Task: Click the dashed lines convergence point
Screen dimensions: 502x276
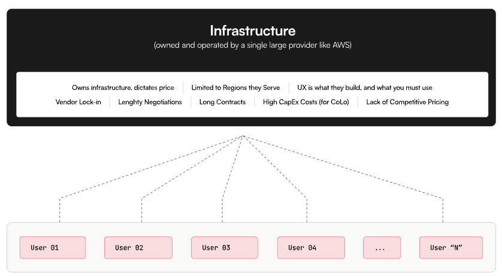Action: [243, 137]
